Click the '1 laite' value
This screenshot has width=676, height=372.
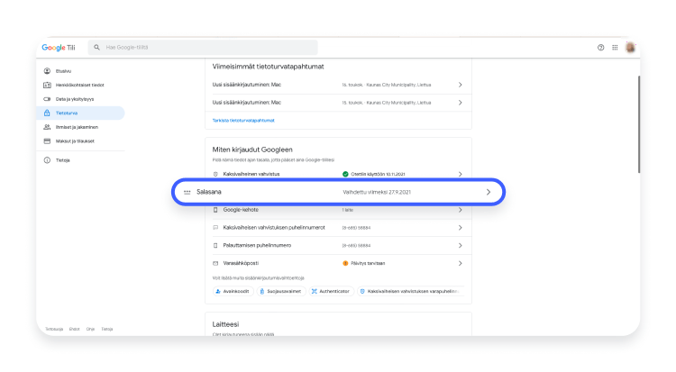[x=348, y=210]
